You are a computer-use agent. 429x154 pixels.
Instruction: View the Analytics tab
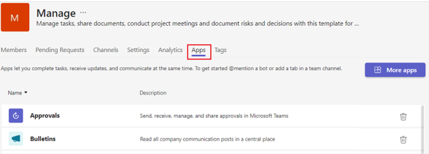tap(170, 50)
